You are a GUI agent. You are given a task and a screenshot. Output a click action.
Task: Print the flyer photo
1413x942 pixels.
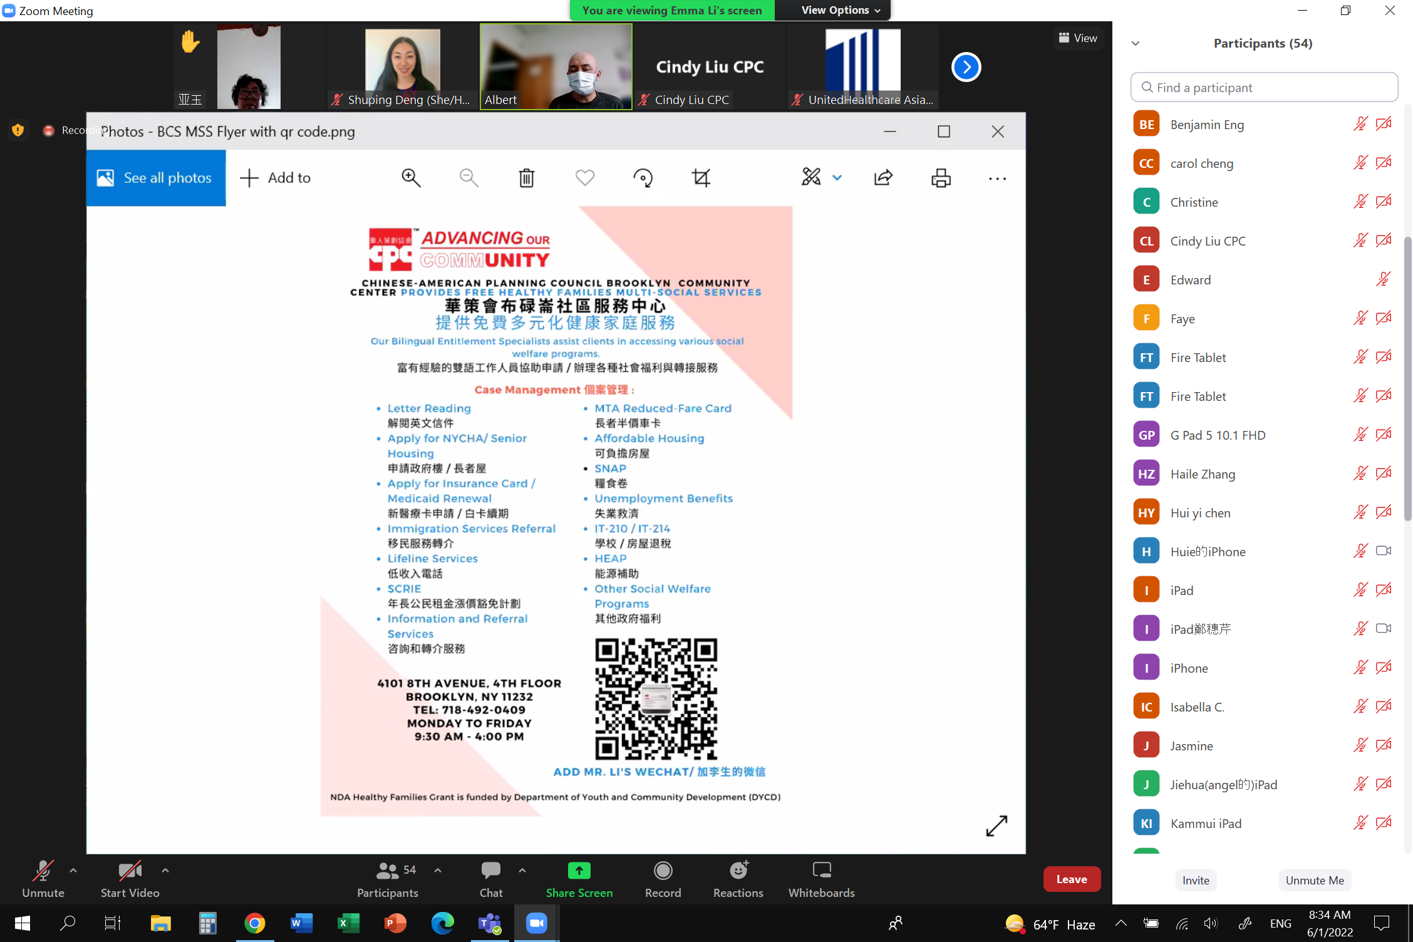pos(941,179)
